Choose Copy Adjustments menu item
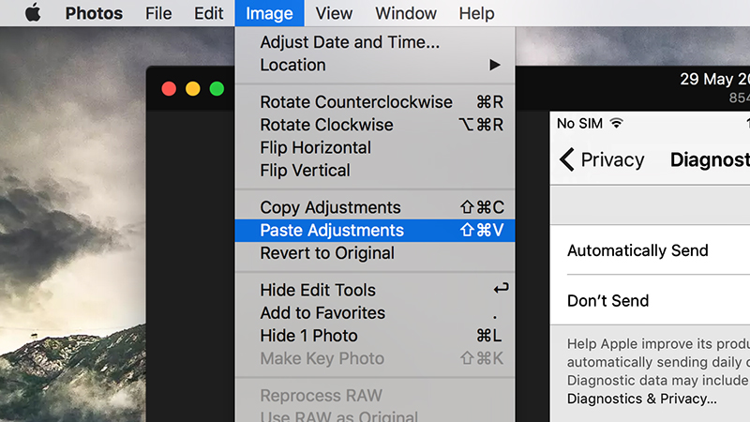The height and width of the screenshot is (422, 750). click(375, 207)
